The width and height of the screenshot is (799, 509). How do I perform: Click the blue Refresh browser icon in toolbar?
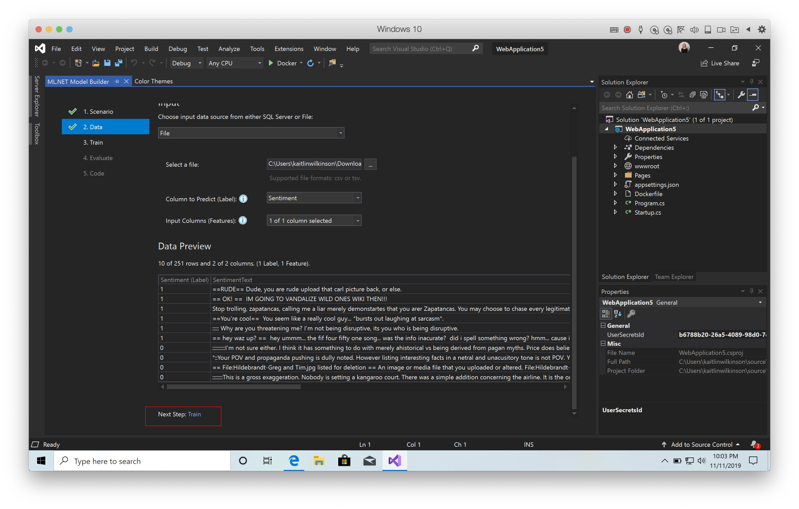point(310,63)
